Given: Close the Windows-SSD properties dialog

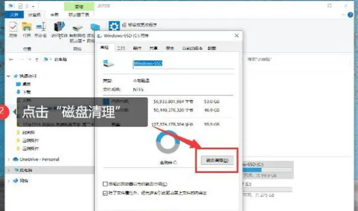Looking at the screenshot, I should [x=237, y=36].
